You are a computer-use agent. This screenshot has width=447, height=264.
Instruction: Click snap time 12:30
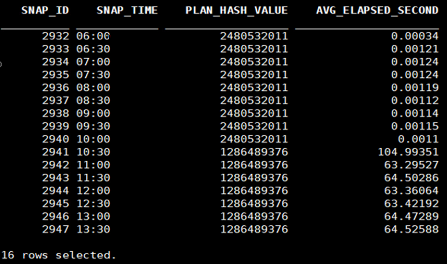click(x=93, y=204)
